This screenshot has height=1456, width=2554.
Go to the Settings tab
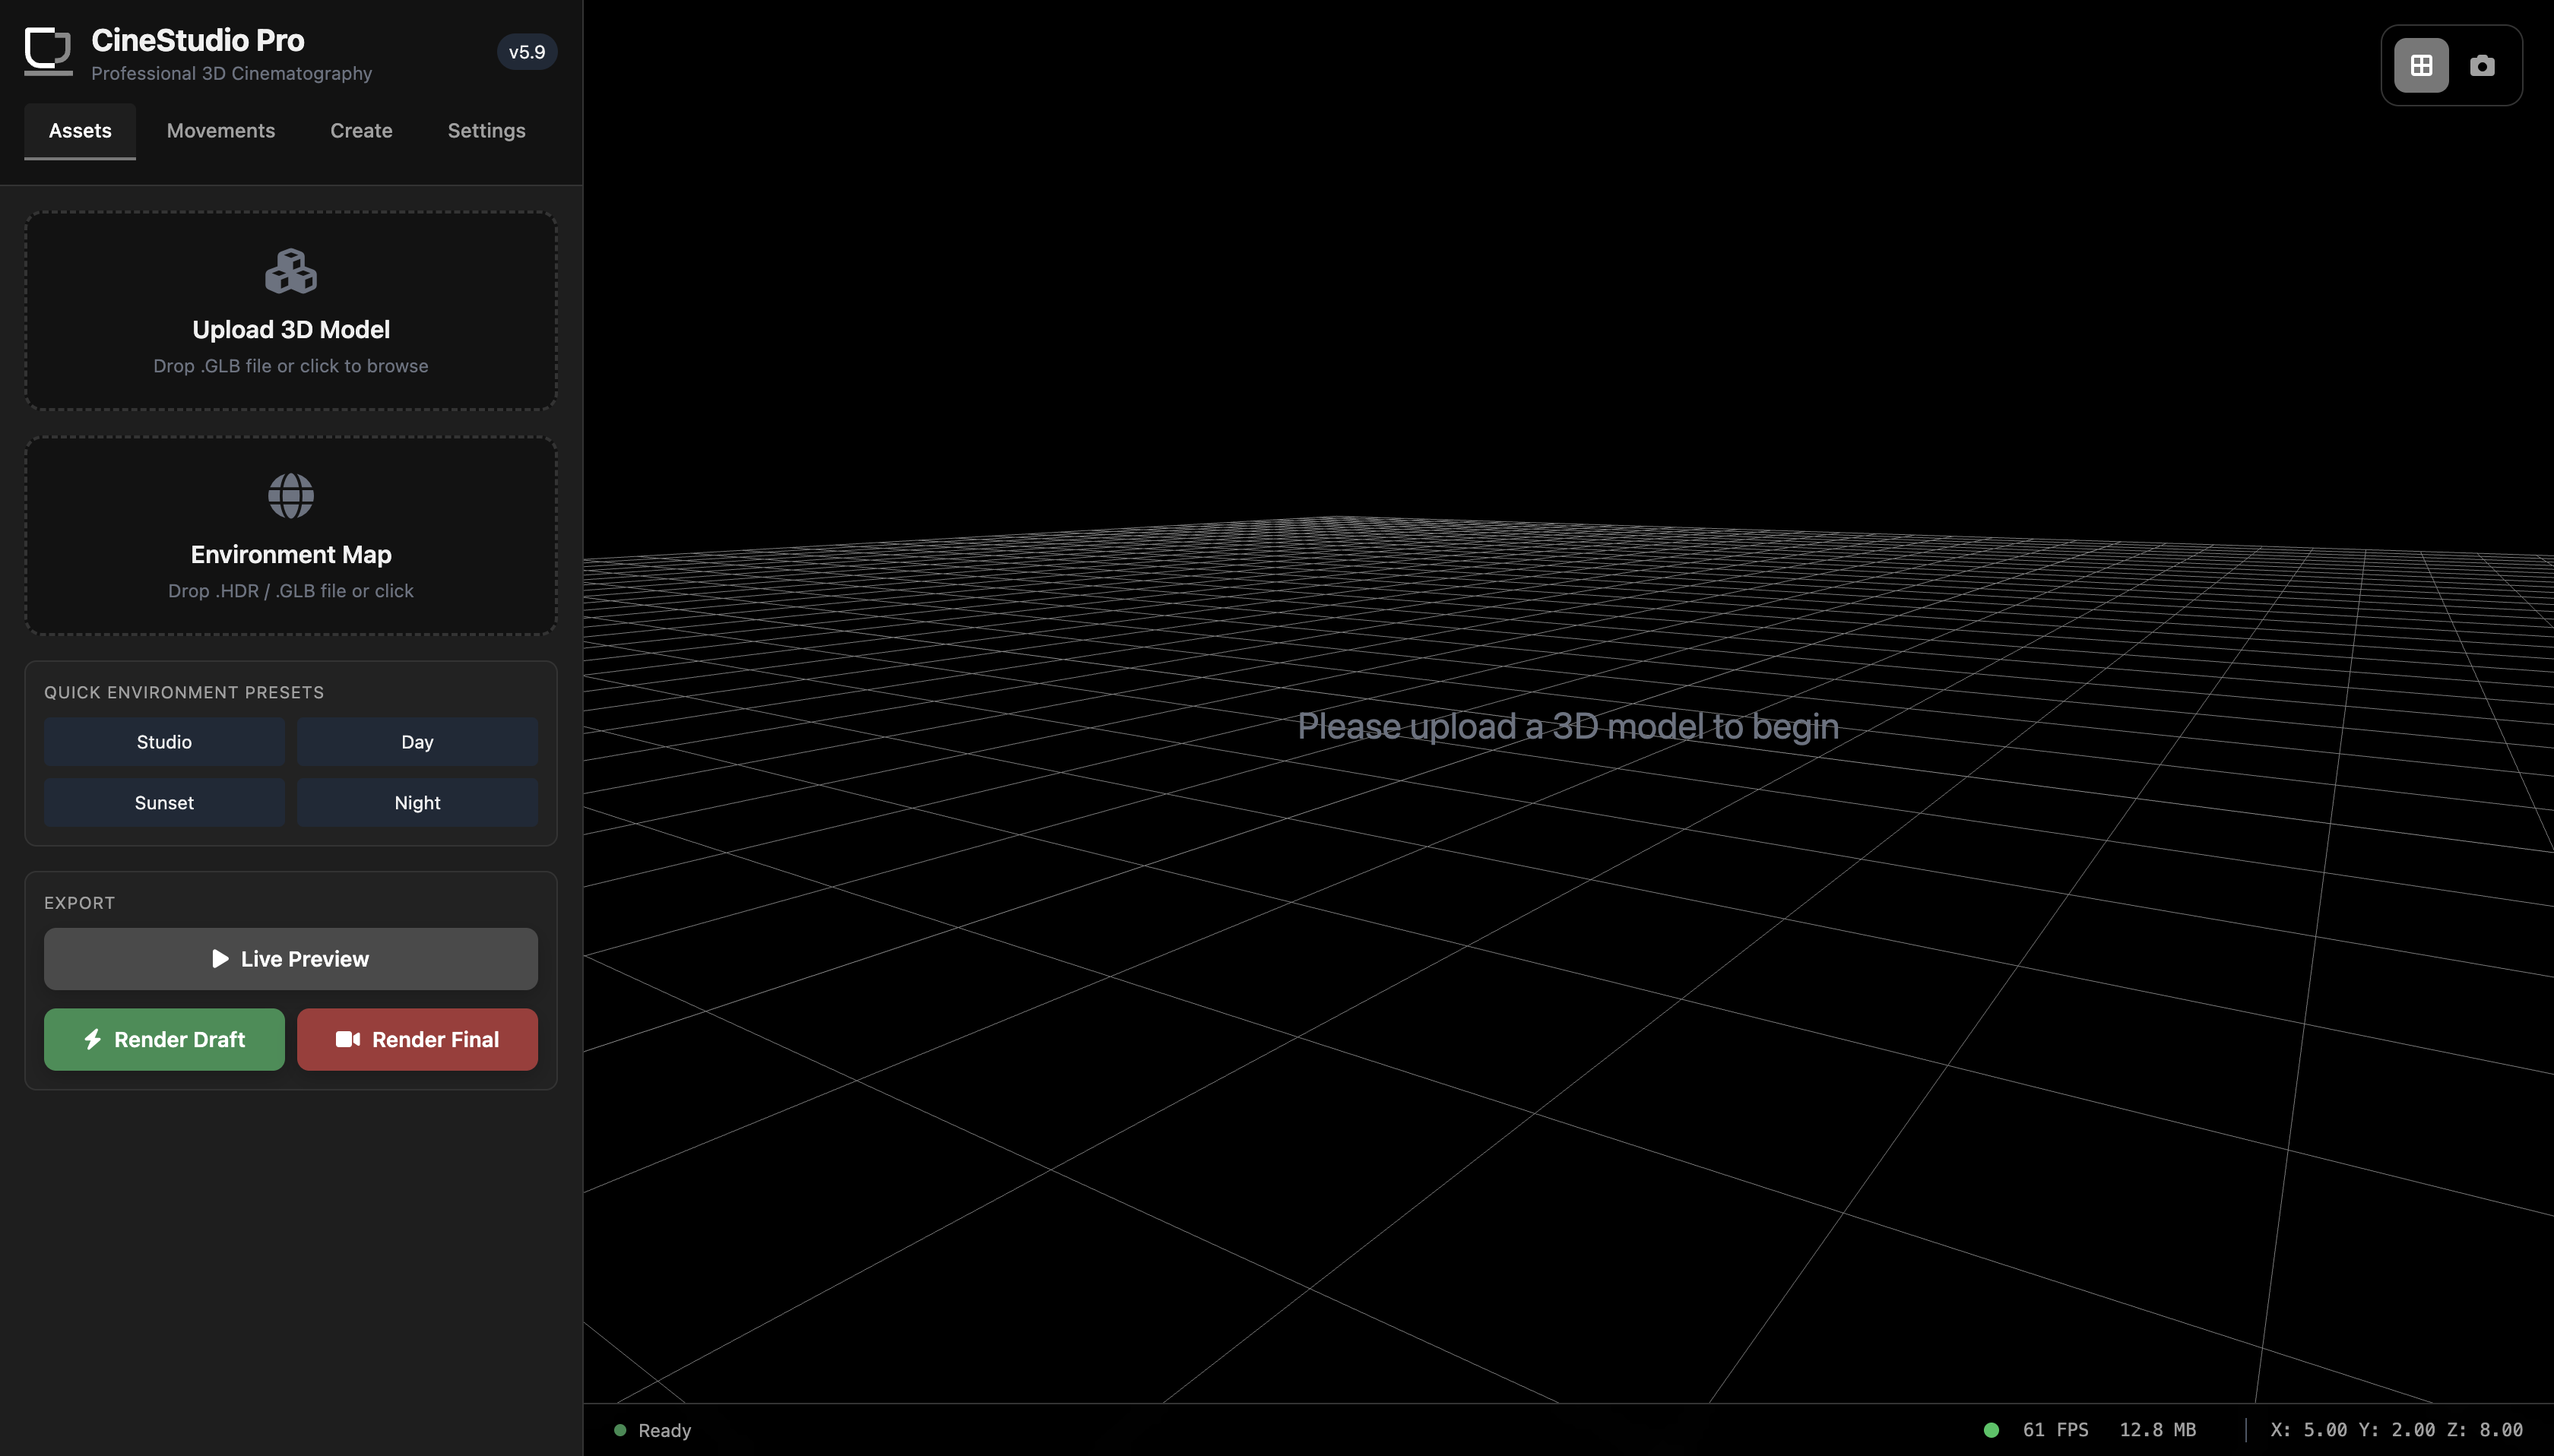click(486, 131)
